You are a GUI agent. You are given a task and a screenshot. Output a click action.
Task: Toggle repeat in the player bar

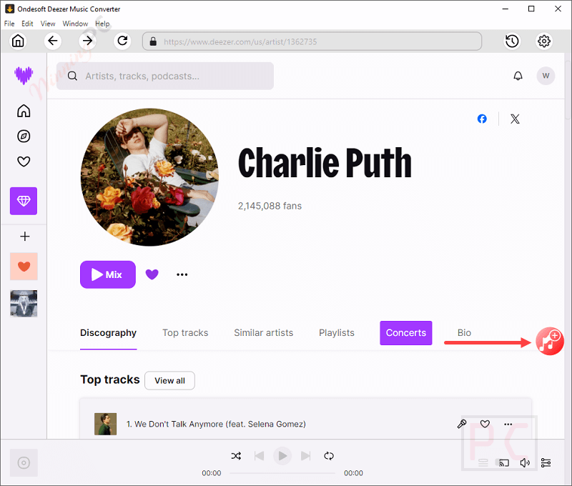329,456
